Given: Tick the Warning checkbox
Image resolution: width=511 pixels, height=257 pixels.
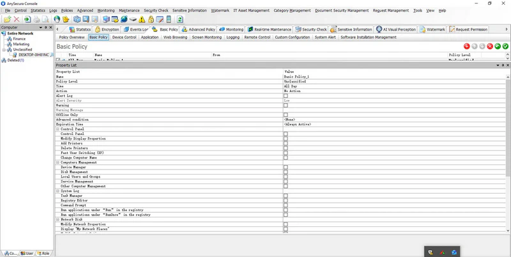Looking at the screenshot, I should click(286, 105).
